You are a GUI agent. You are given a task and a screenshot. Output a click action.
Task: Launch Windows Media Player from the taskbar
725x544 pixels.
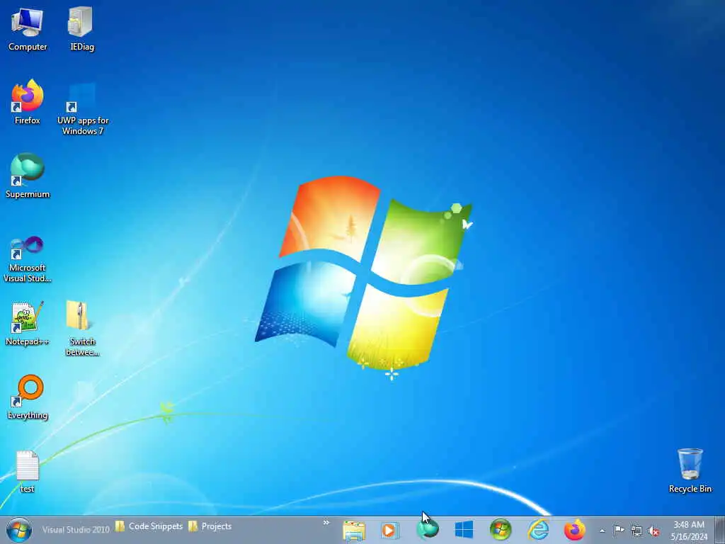pyautogui.click(x=390, y=530)
